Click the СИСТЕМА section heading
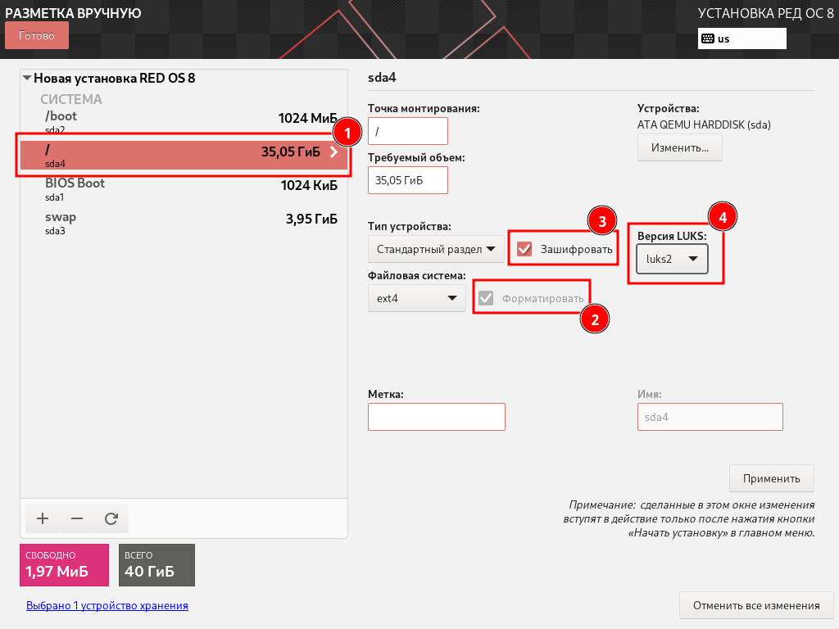This screenshot has width=839, height=629. point(71,99)
